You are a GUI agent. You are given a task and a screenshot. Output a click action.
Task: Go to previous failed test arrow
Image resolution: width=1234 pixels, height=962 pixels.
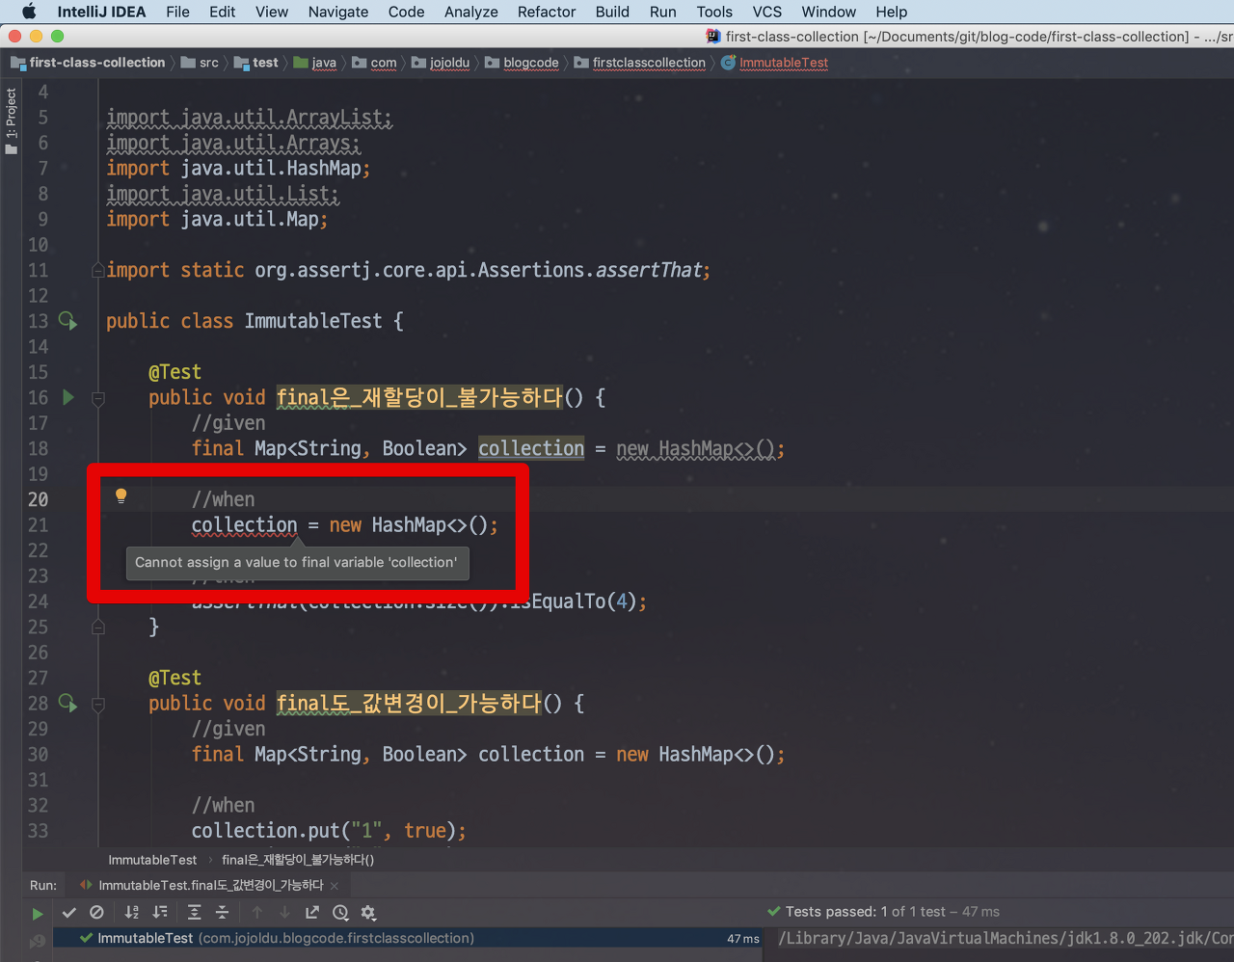click(256, 913)
